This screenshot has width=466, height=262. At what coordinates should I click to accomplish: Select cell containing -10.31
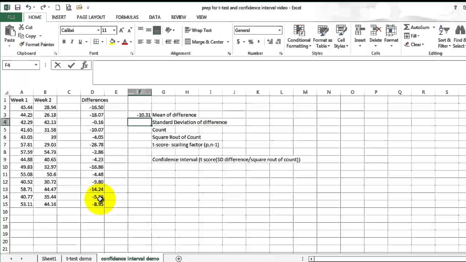pyautogui.click(x=140, y=115)
